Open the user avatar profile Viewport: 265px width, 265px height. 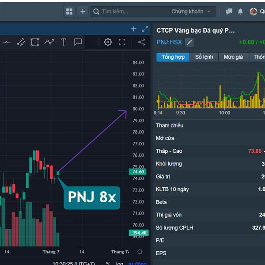254,11
